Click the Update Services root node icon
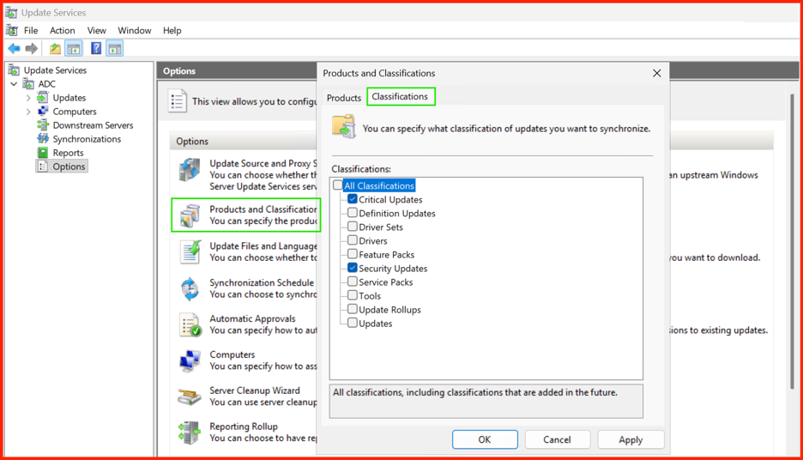803x460 pixels. point(15,70)
